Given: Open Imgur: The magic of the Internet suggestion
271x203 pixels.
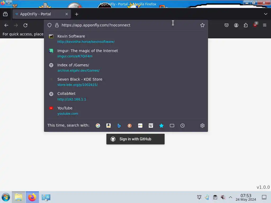Looking at the screenshot, I should coord(126,53).
